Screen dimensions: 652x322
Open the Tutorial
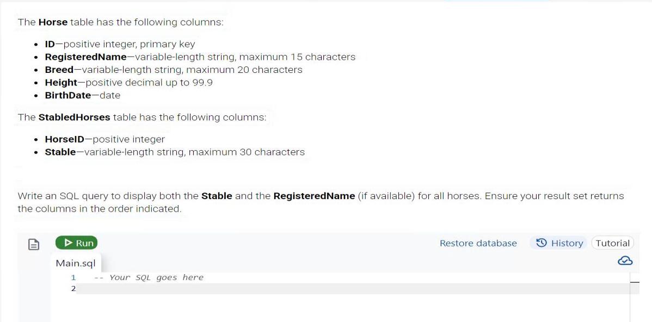coord(612,243)
